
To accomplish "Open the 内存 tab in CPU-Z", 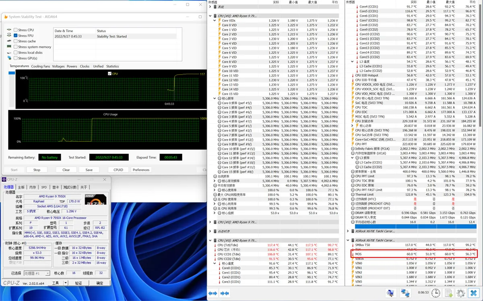I will click(x=33, y=187).
